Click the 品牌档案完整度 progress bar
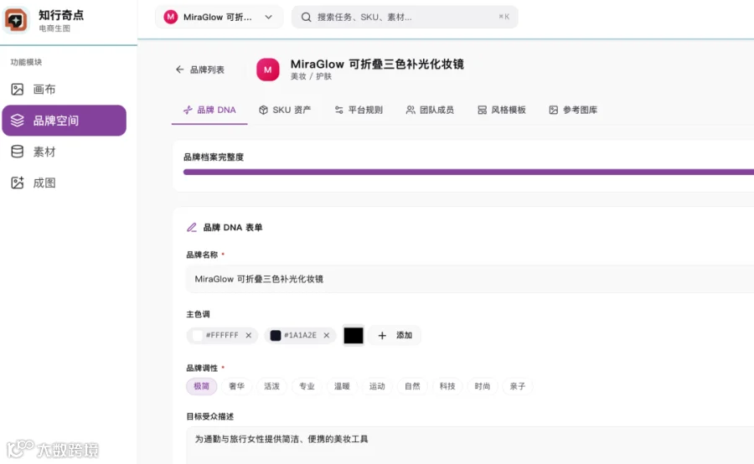 coord(468,172)
